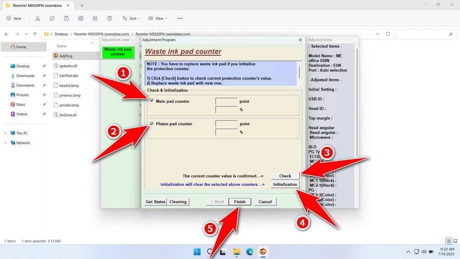
Task: Click the note text scrollbar
Action: pos(299,73)
